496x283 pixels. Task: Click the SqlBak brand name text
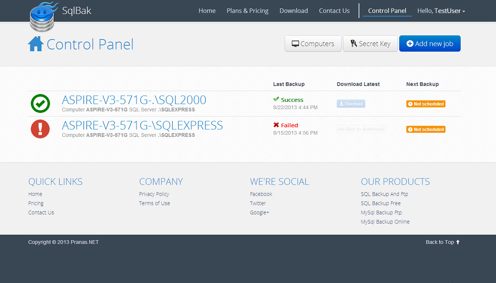(x=77, y=11)
